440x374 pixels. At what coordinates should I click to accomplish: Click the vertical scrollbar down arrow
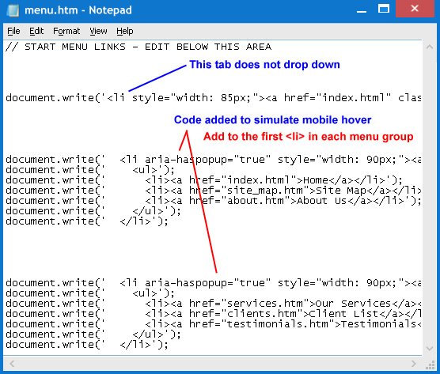(x=430, y=349)
